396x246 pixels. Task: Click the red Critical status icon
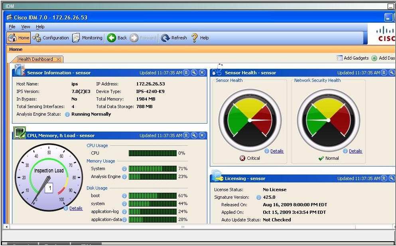[x=242, y=158]
